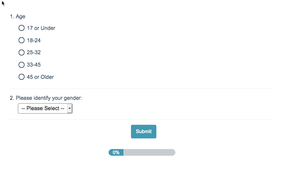Click the question number "2." before gender
Screen dimensions: 284x177
point(12,98)
